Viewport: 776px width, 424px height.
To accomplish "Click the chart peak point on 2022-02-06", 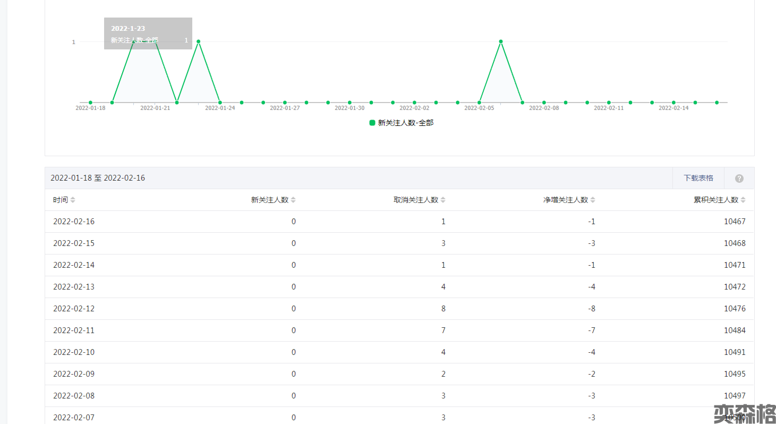I will 500,41.
